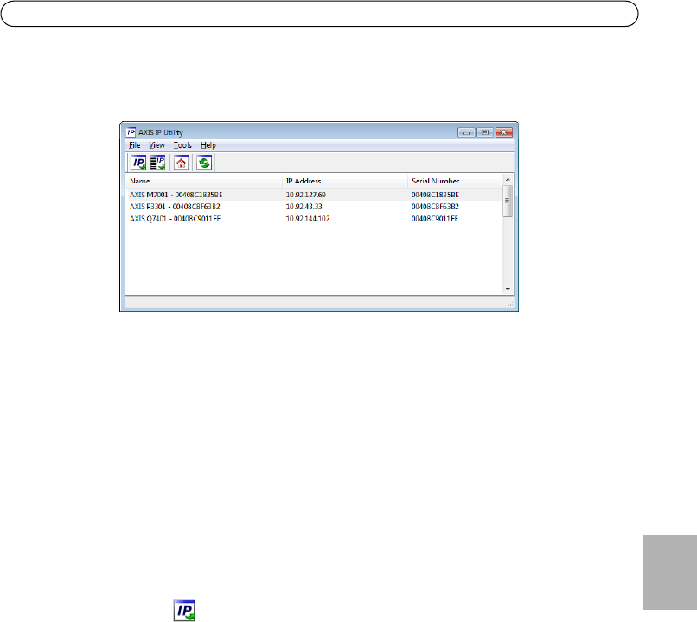Sort by the Name column header

(x=204, y=181)
